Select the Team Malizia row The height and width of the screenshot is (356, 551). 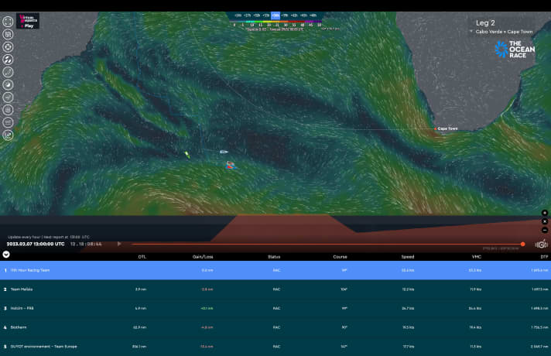pyautogui.click(x=275, y=289)
